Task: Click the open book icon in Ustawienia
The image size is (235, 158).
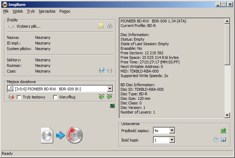Action: pyautogui.click(x=223, y=140)
